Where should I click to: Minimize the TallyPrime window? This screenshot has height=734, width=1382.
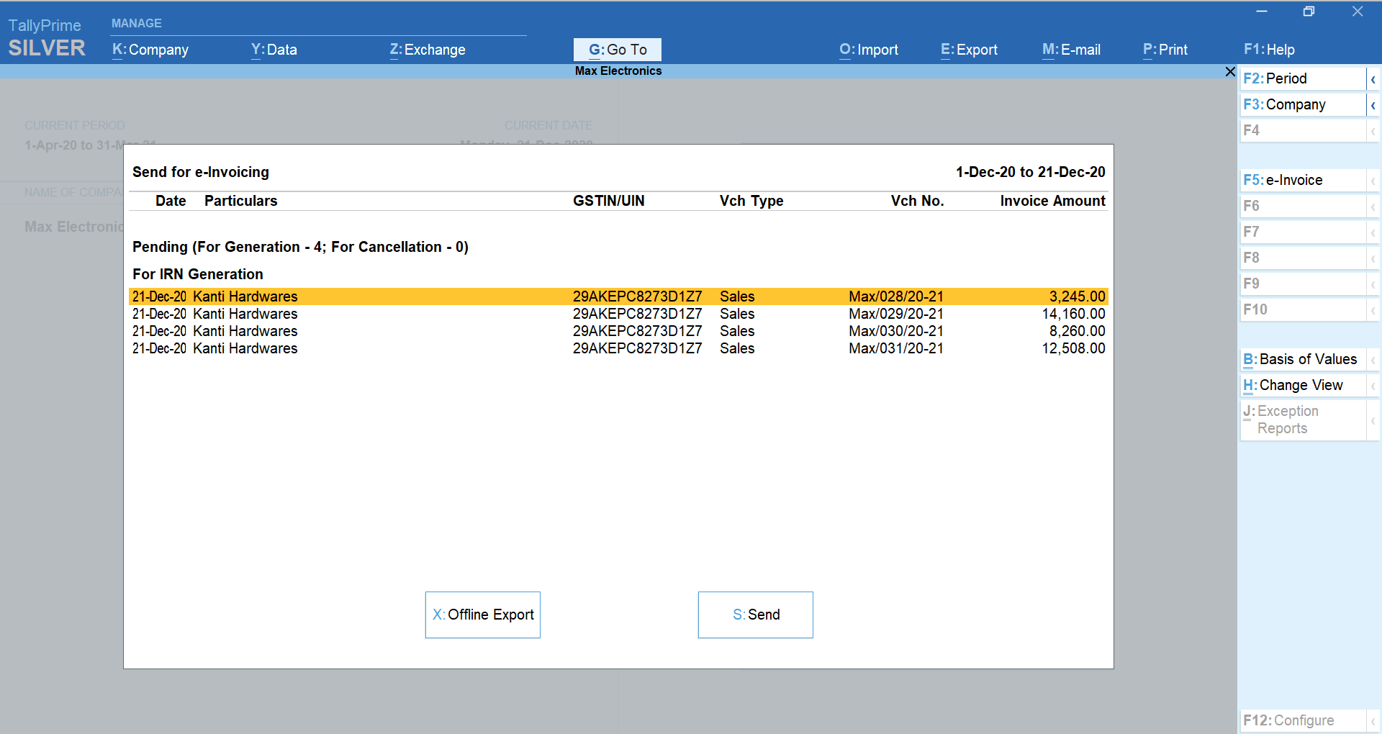tap(1262, 12)
